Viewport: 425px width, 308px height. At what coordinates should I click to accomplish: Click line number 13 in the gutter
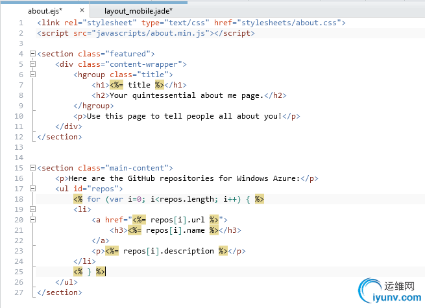tap(19, 147)
